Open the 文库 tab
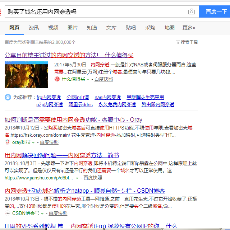Image resolution: width=230 pixels, height=230 pixels. click(111, 28)
